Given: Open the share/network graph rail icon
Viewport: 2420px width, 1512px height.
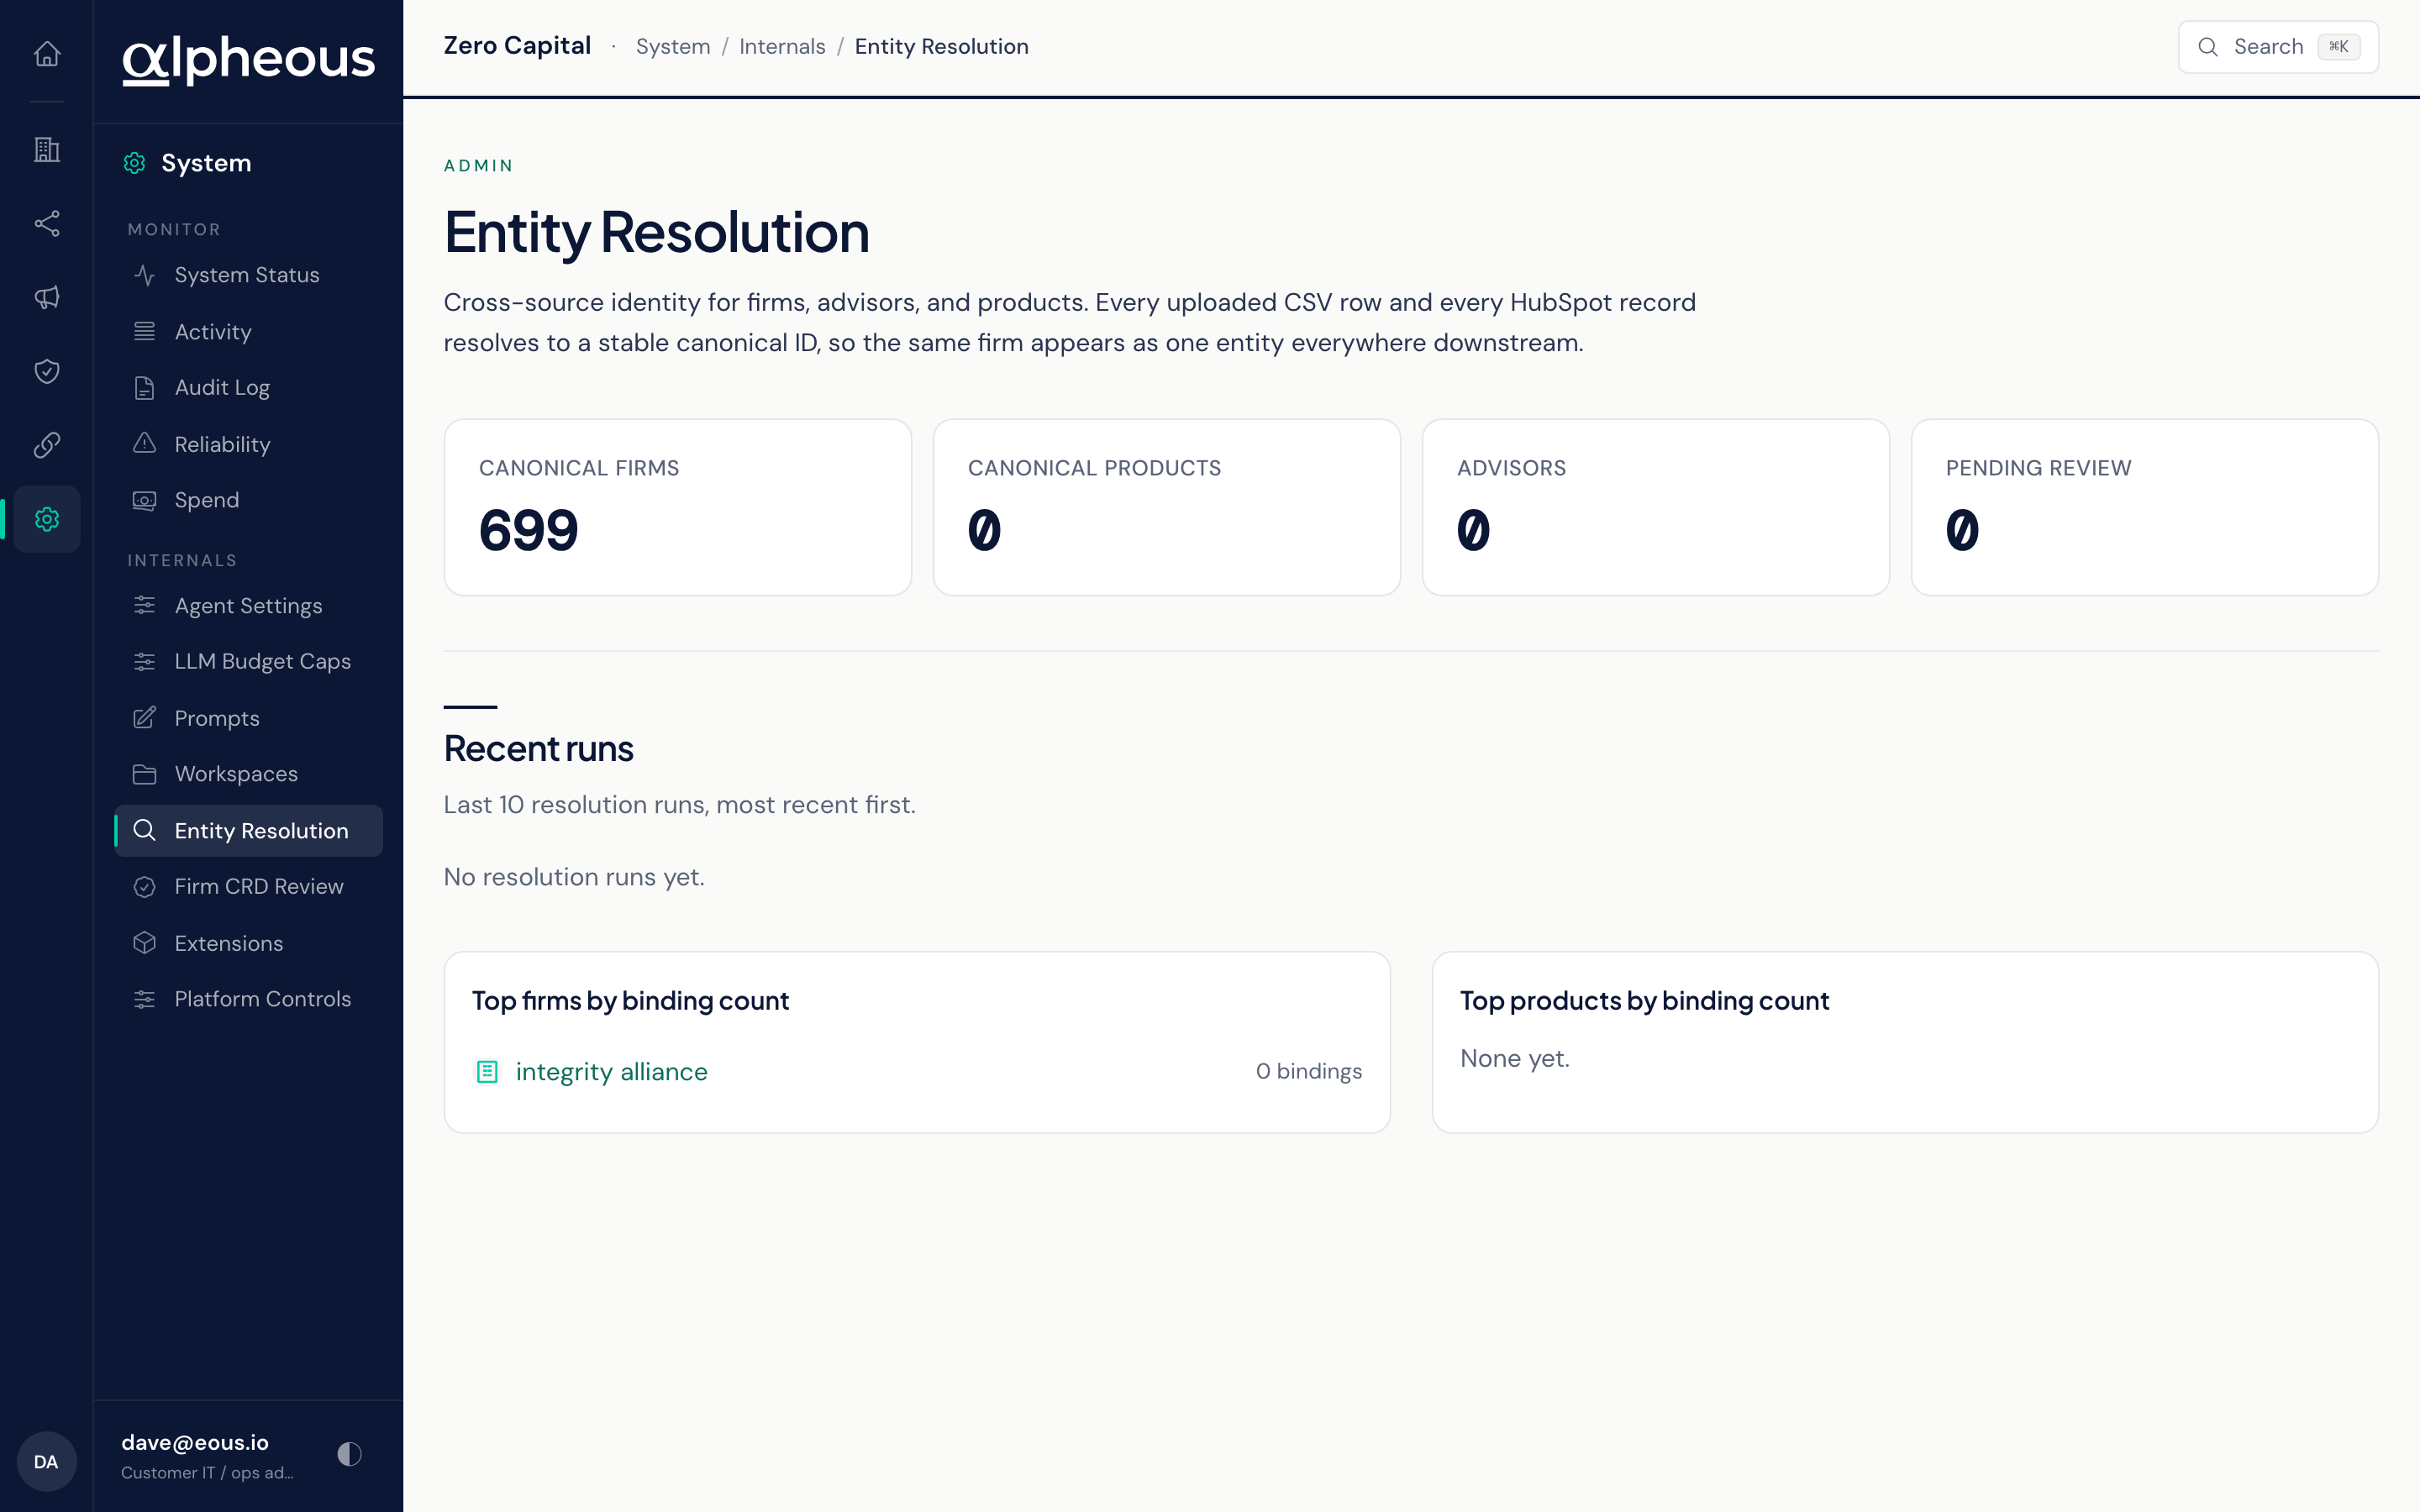Looking at the screenshot, I should coord(47,223).
